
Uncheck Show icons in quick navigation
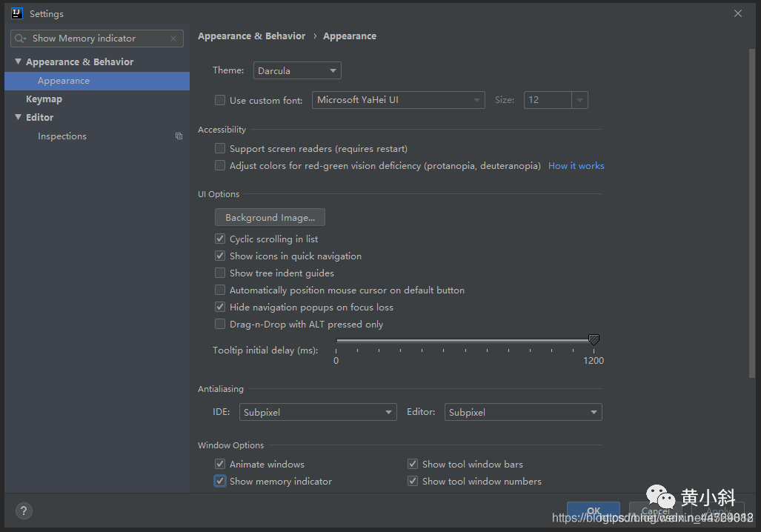[220, 256]
